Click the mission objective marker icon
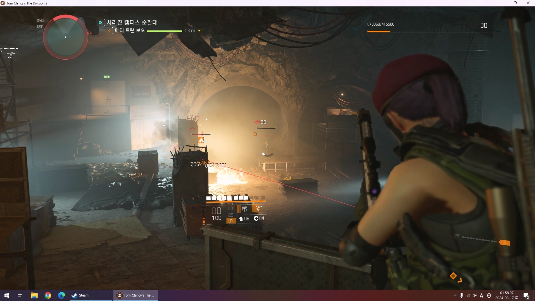 click(x=100, y=23)
